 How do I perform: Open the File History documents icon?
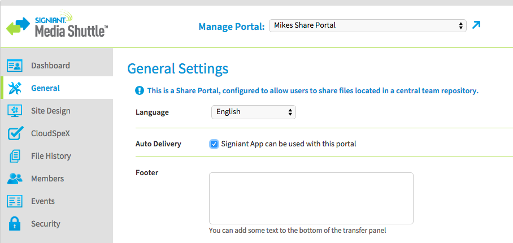(x=15, y=156)
